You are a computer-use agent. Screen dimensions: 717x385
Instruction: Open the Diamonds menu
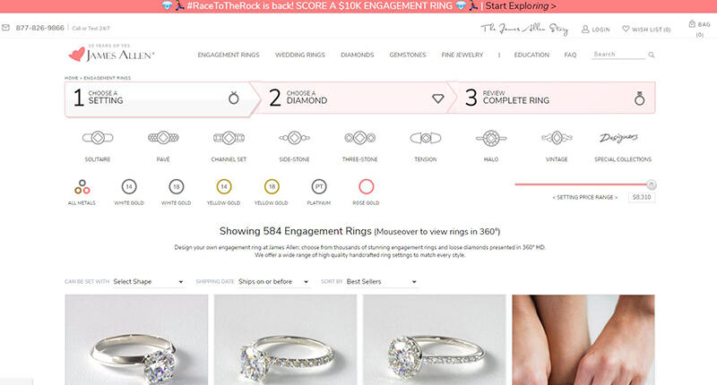[357, 55]
